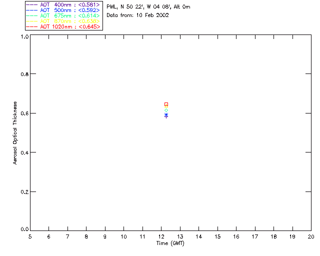320x256 pixels.
Task: Click the x-axis tick label 8
Action: 86,236
